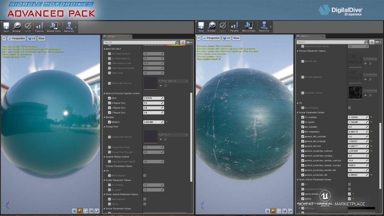Open Params in the right editor toolbar
Screen dimensions: 384x216
point(234,27)
